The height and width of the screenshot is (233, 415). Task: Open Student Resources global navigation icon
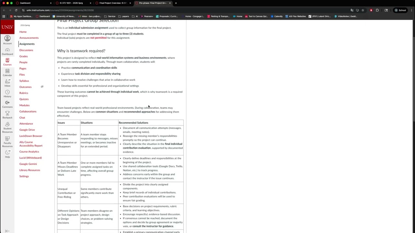pyautogui.click(x=7, y=128)
